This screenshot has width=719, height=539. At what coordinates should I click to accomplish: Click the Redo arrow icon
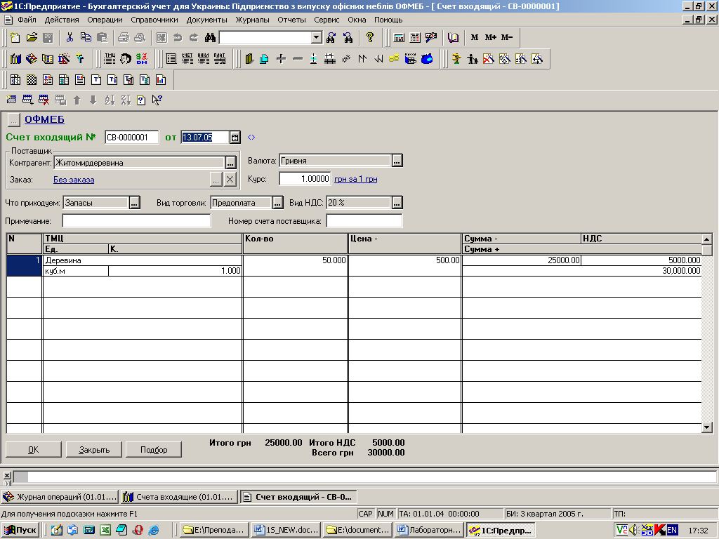click(194, 38)
